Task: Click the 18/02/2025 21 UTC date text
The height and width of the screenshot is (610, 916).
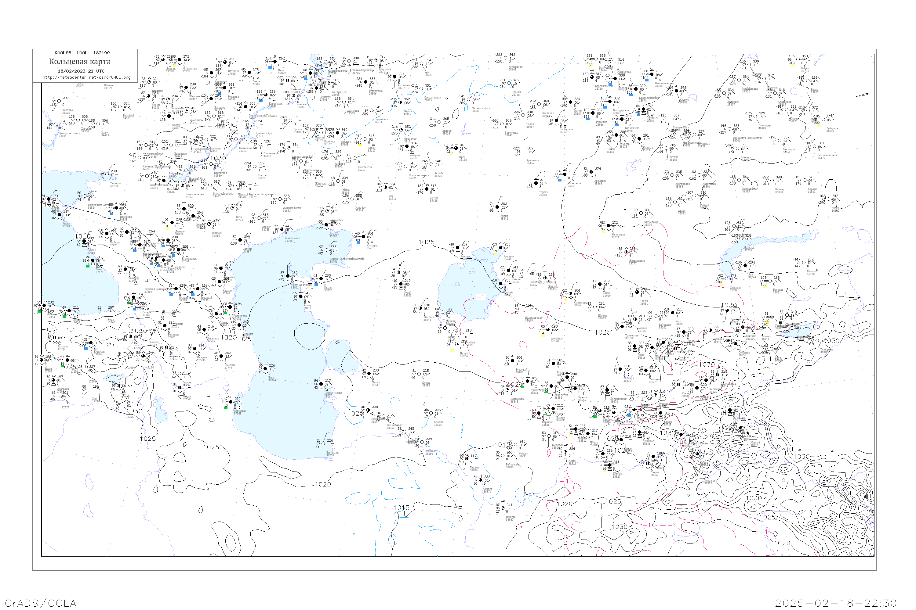Action: tap(81, 71)
